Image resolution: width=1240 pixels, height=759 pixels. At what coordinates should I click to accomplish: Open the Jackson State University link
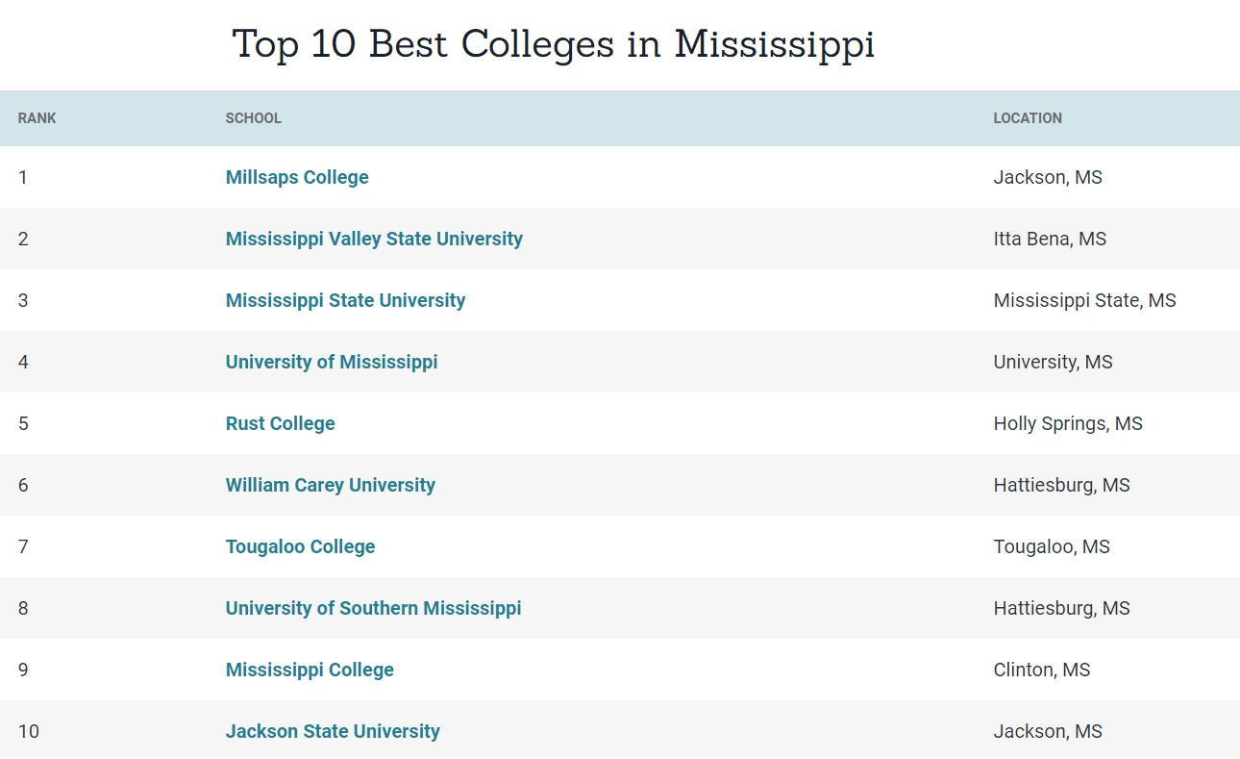click(333, 731)
